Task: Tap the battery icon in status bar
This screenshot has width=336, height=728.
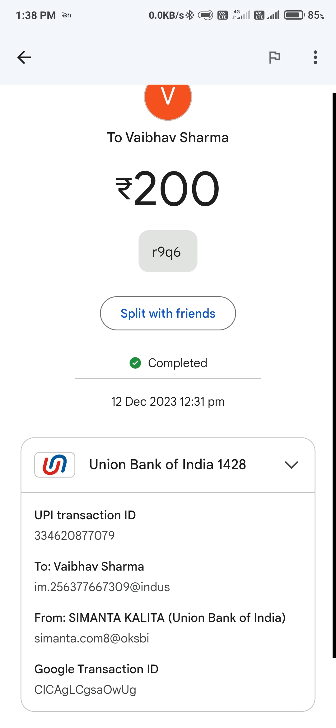Action: (294, 15)
